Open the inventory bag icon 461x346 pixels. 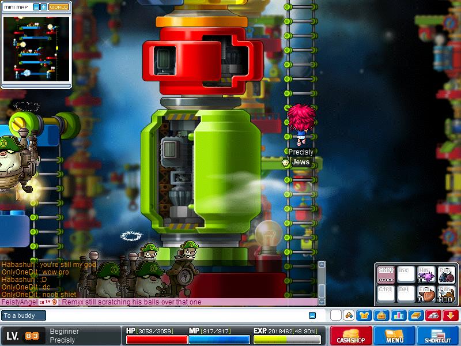(381, 315)
